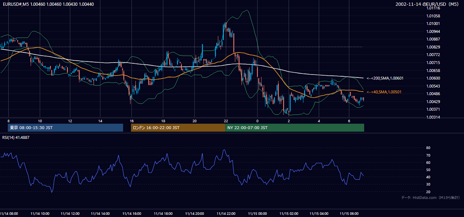Select the Tokyo 08:00-15:30 JST session bar

(x=65, y=128)
